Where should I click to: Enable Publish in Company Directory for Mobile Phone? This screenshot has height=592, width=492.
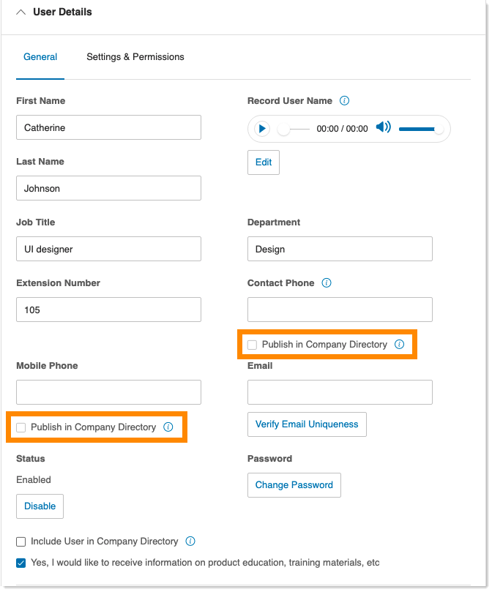click(20, 427)
